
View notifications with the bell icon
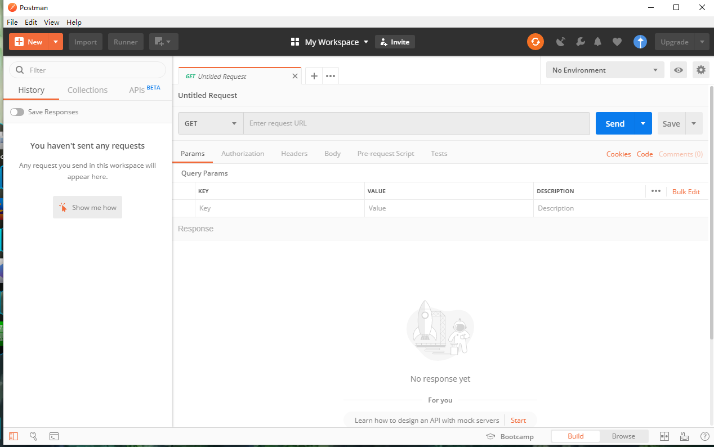(597, 42)
